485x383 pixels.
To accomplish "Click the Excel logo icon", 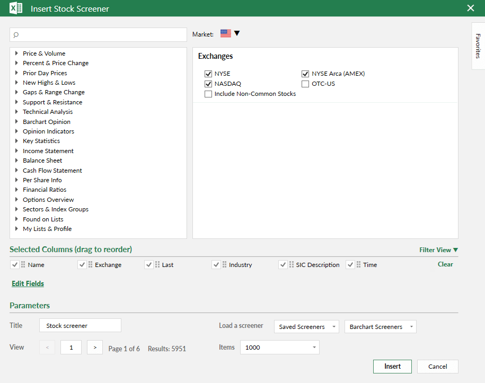I will coord(16,8).
